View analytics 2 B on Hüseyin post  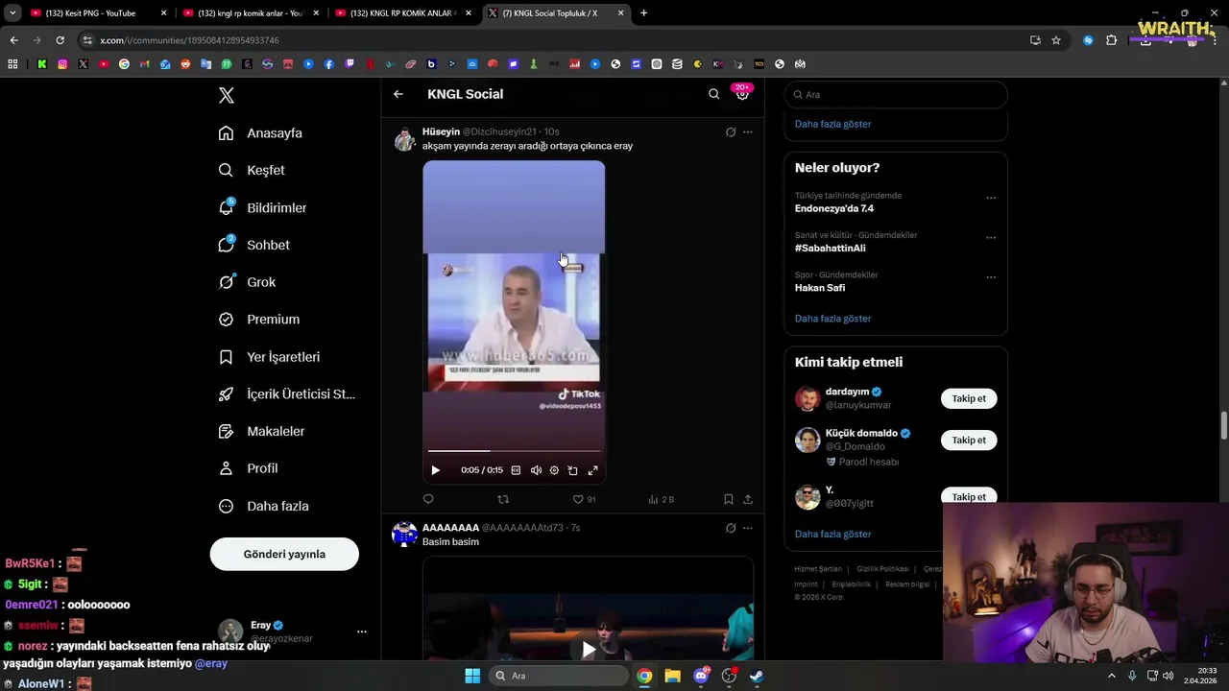click(x=662, y=499)
